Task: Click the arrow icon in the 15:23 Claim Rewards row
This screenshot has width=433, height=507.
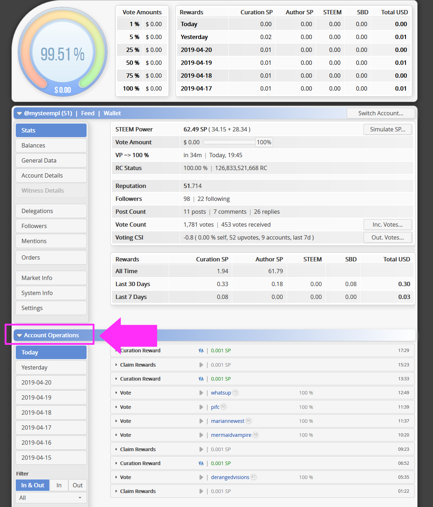Action: coord(201,365)
